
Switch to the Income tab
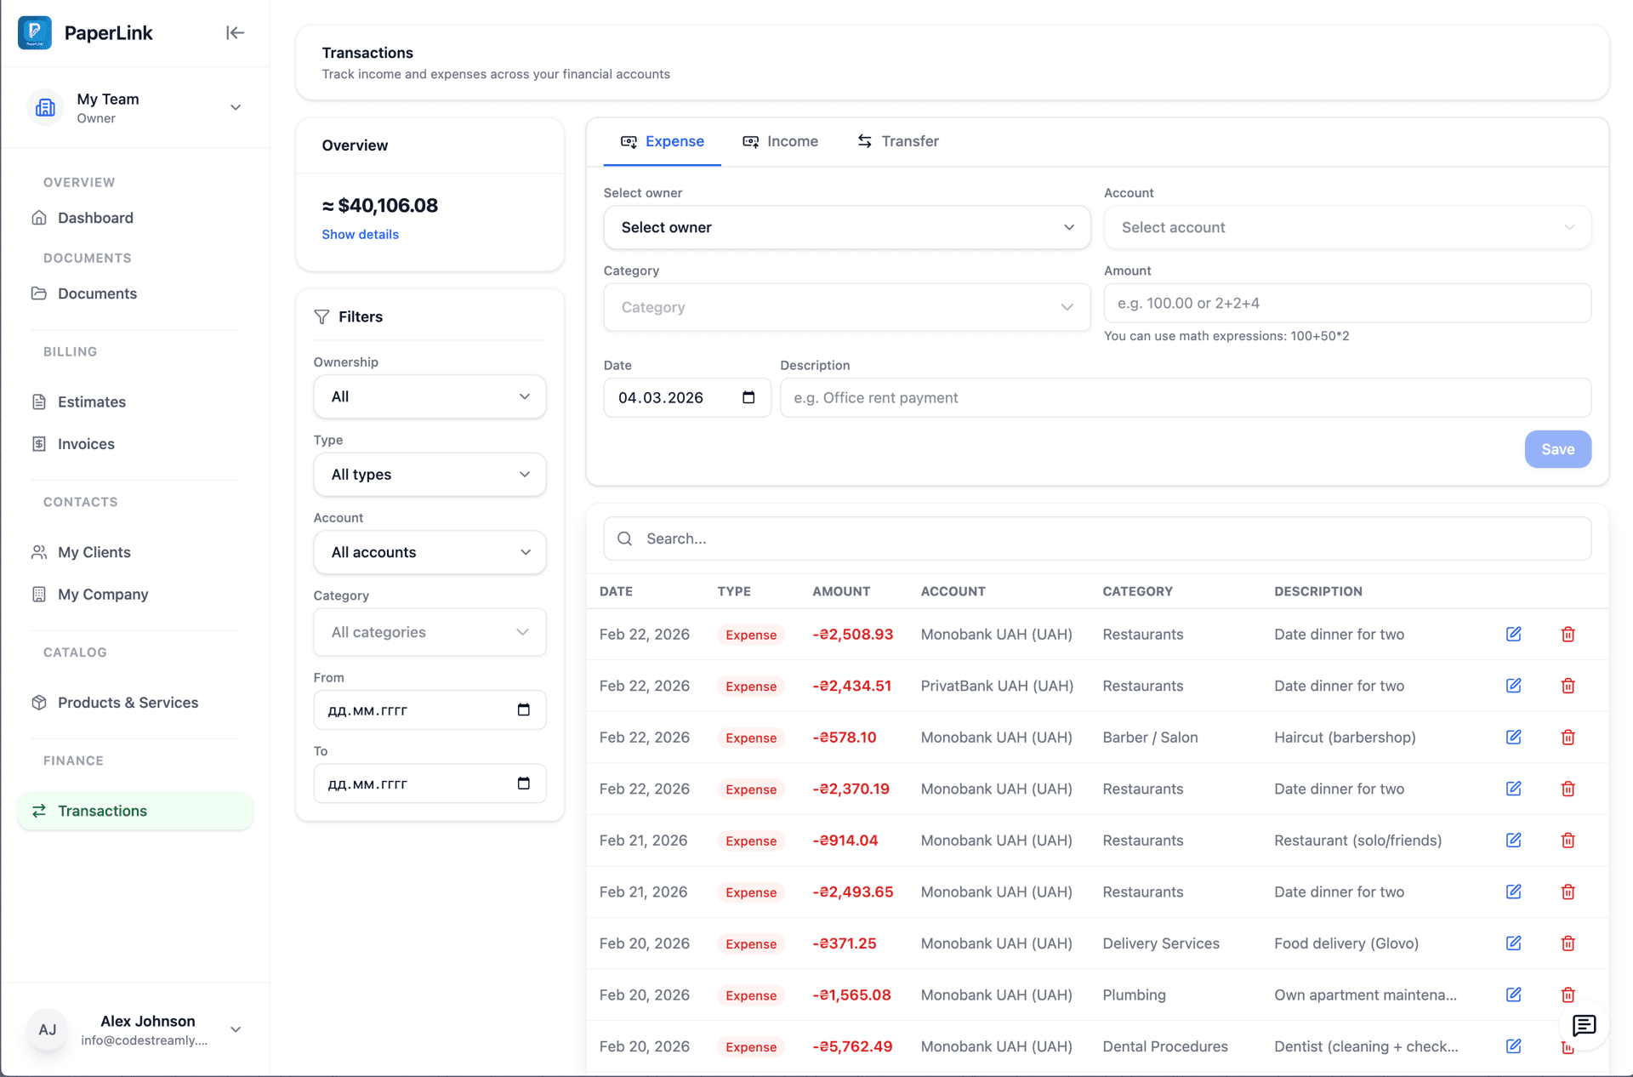(780, 141)
